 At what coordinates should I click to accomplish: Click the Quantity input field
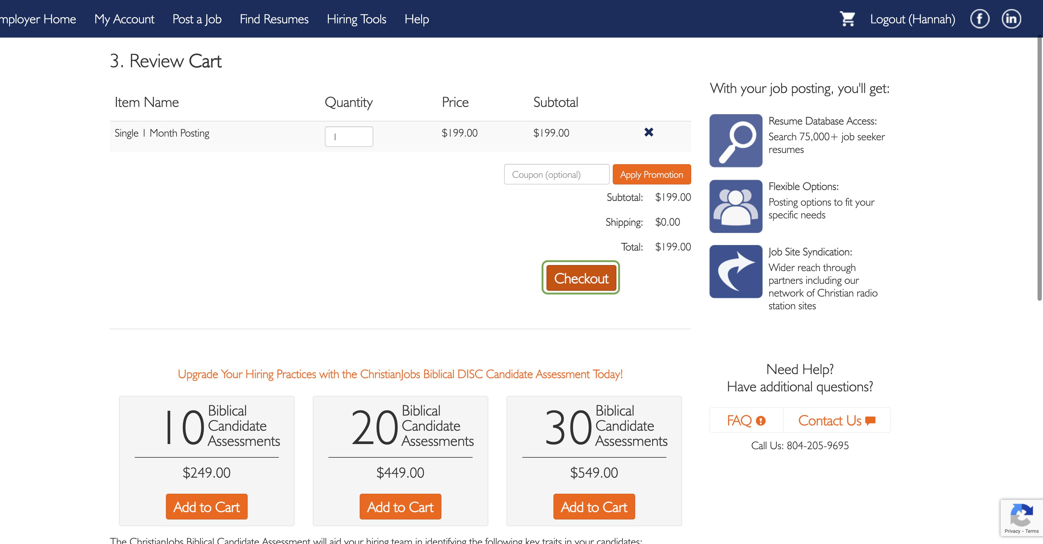point(348,137)
